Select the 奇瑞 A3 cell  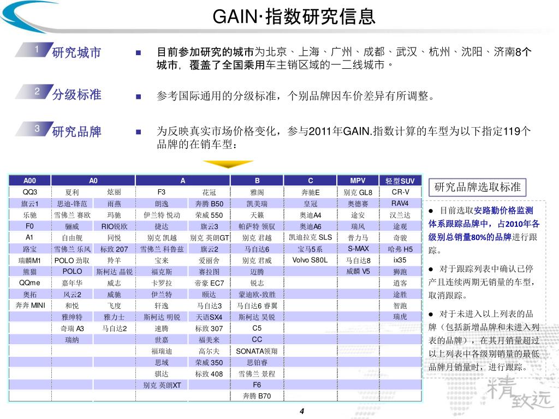[72, 328]
